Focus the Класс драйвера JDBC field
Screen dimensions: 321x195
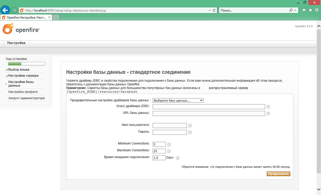point(209,107)
